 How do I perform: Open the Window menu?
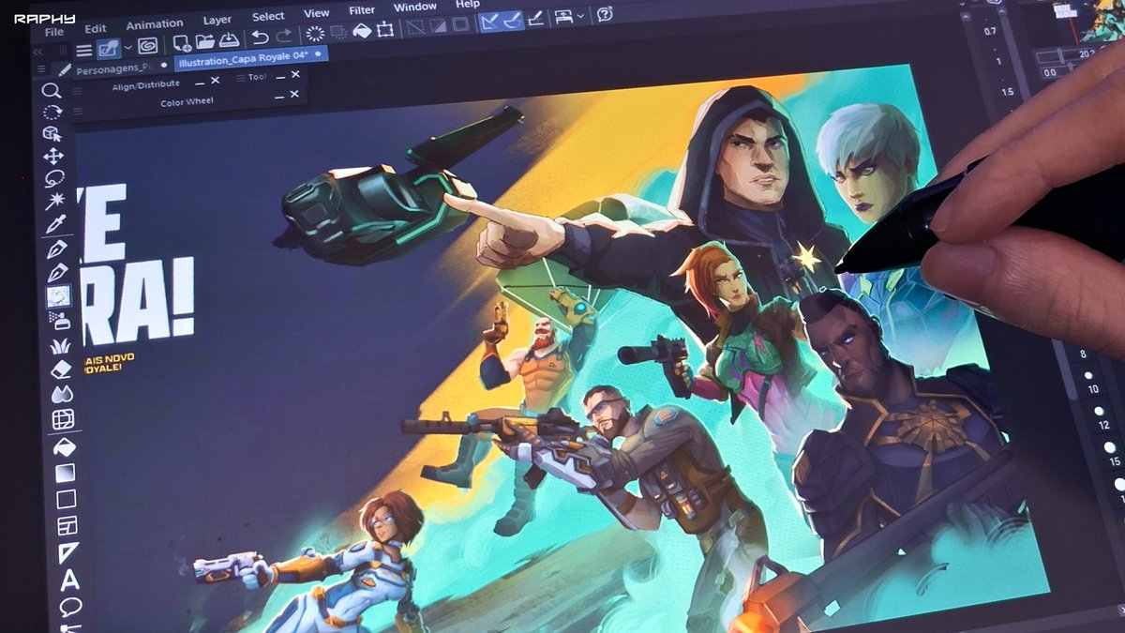[x=415, y=7]
